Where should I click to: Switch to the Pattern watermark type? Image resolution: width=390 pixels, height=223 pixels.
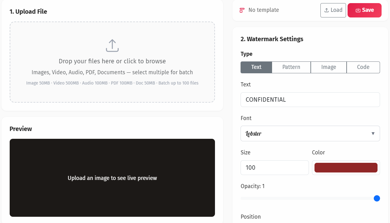click(291, 67)
